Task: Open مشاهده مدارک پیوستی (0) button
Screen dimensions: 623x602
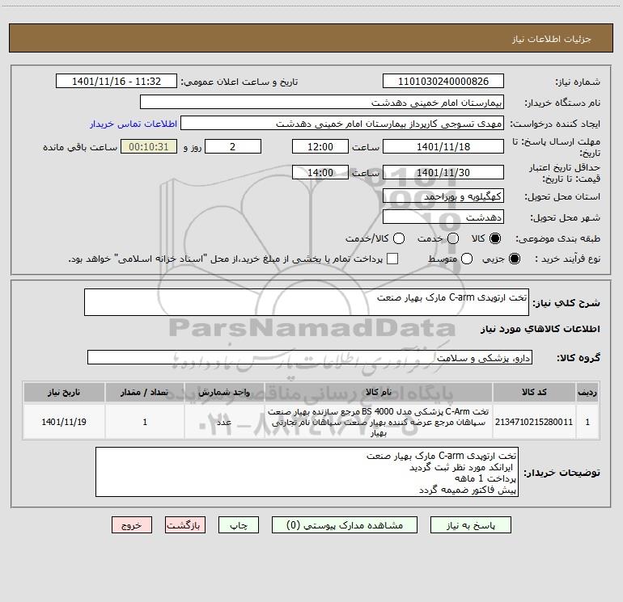Action: coord(345,525)
